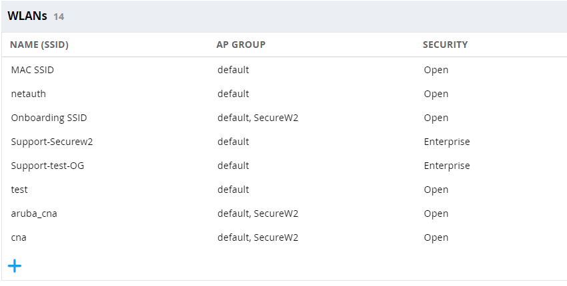
Task: Click the WLAN count 14 badge
Action: click(59, 17)
